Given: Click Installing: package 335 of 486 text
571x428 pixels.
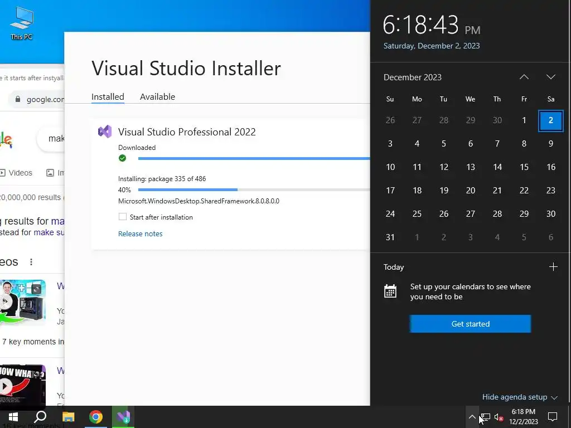Looking at the screenshot, I should click(162, 179).
